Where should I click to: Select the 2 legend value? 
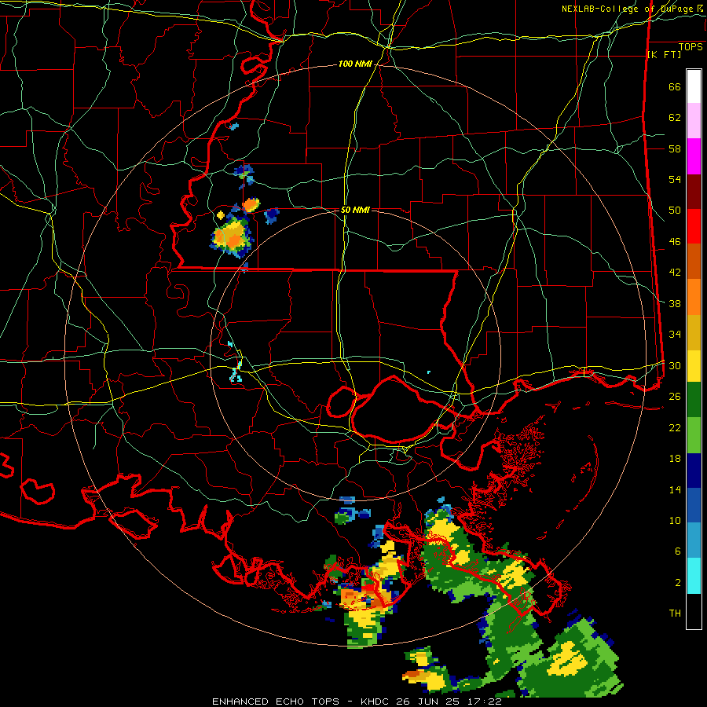point(678,583)
